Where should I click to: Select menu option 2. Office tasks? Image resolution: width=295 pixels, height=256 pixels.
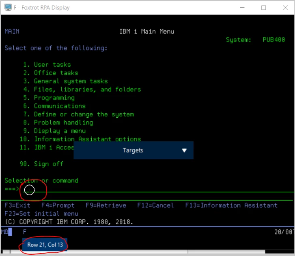51,73
